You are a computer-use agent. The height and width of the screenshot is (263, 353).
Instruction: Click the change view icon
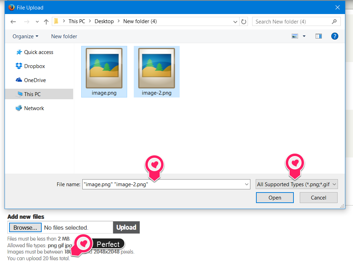[x=295, y=36]
